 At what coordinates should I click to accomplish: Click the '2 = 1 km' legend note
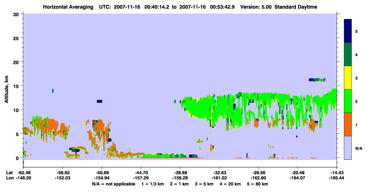(x=179, y=184)
